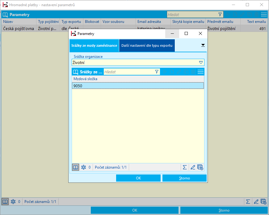Click filter funnel in Srážky ze search field
This screenshot has width=269, height=215.
(x=157, y=72)
